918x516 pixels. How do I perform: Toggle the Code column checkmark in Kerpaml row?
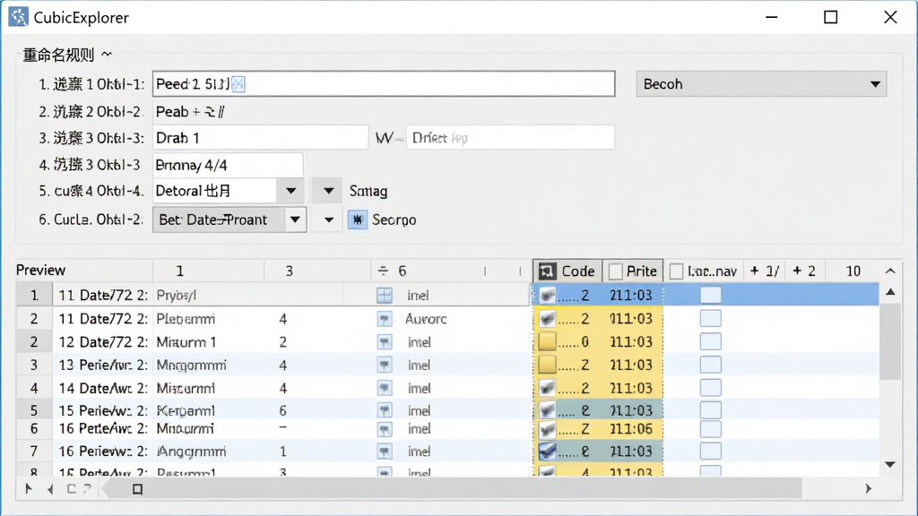pyautogui.click(x=547, y=410)
